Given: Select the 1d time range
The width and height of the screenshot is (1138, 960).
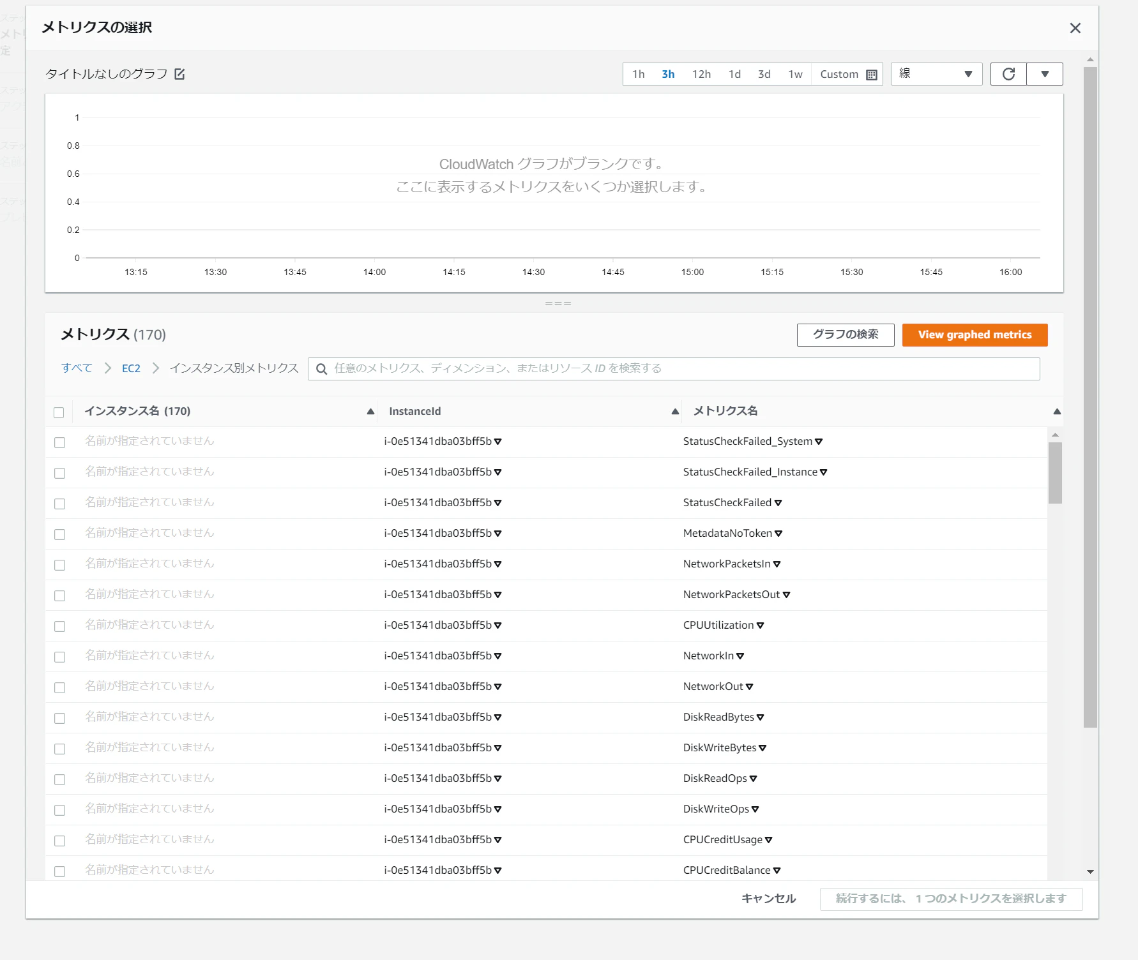Looking at the screenshot, I should point(734,74).
